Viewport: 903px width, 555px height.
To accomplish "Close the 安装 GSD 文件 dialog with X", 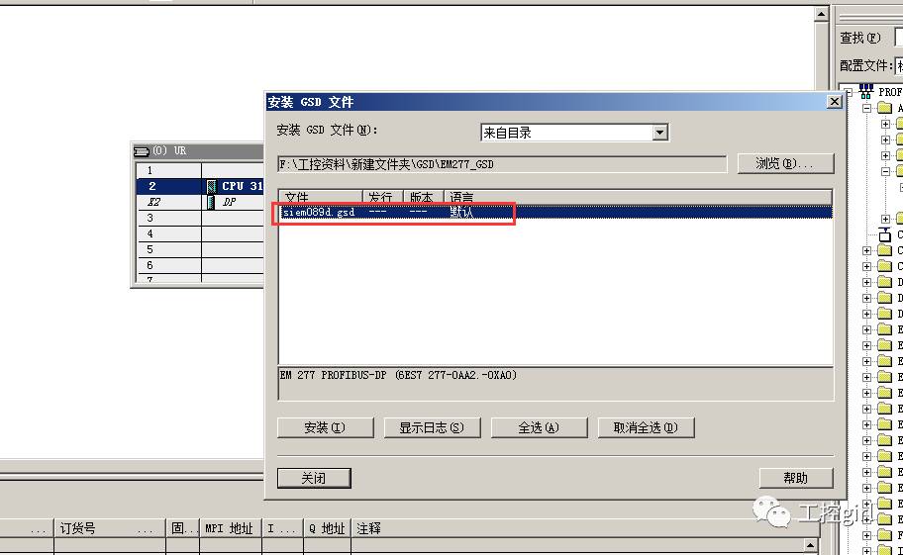I will (x=834, y=102).
